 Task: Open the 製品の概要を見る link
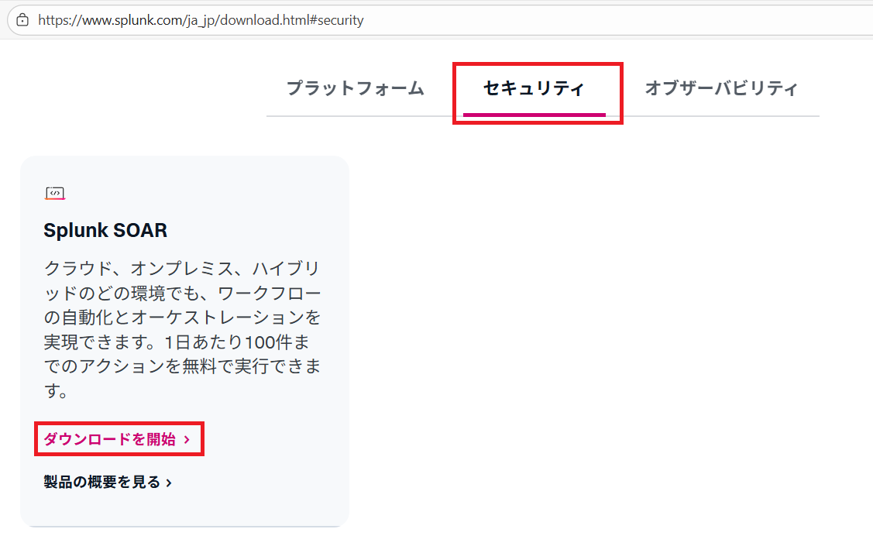pyautogui.click(x=102, y=482)
